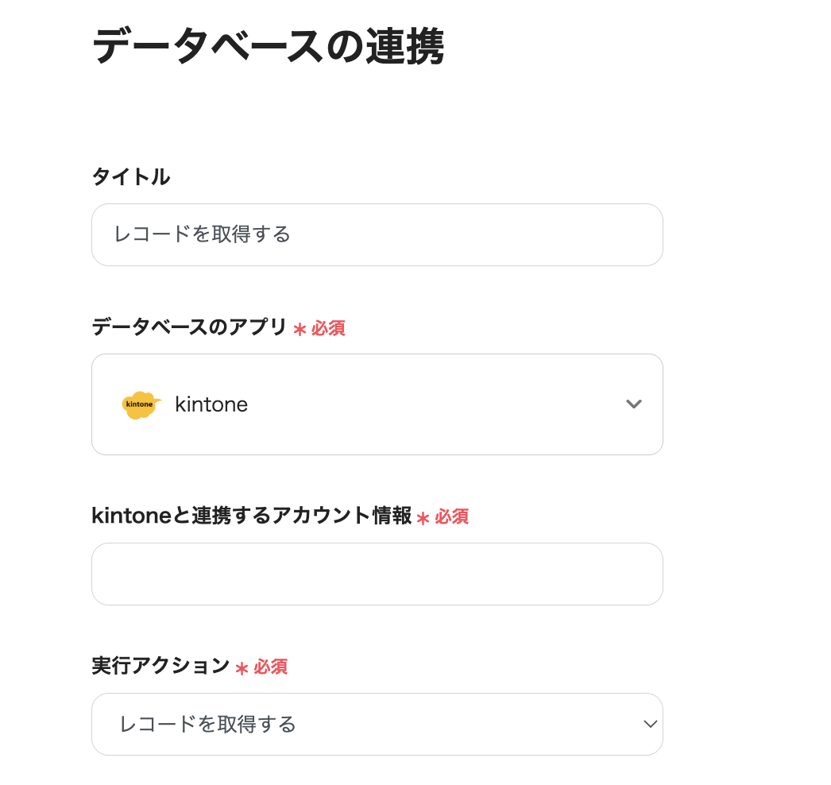This screenshot has width=831, height=785.
Task: Click the red asterisk beside アカウント情報 label
Action: click(423, 518)
